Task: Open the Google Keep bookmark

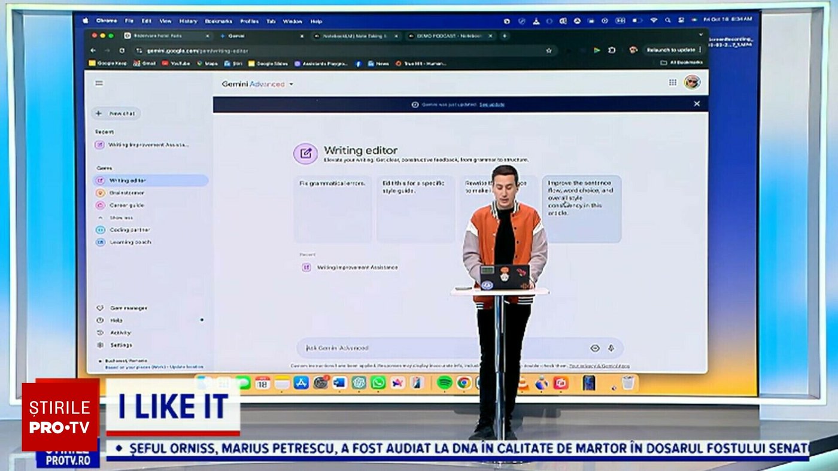Action: pyautogui.click(x=108, y=63)
